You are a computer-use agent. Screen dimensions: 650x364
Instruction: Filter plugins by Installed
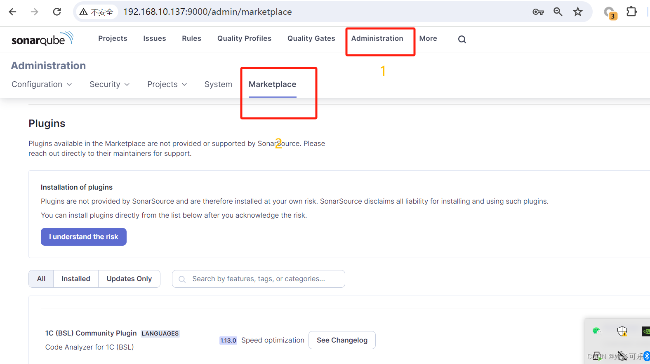click(x=76, y=279)
